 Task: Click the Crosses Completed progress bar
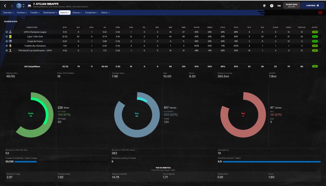pyautogui.click(x=61, y=162)
